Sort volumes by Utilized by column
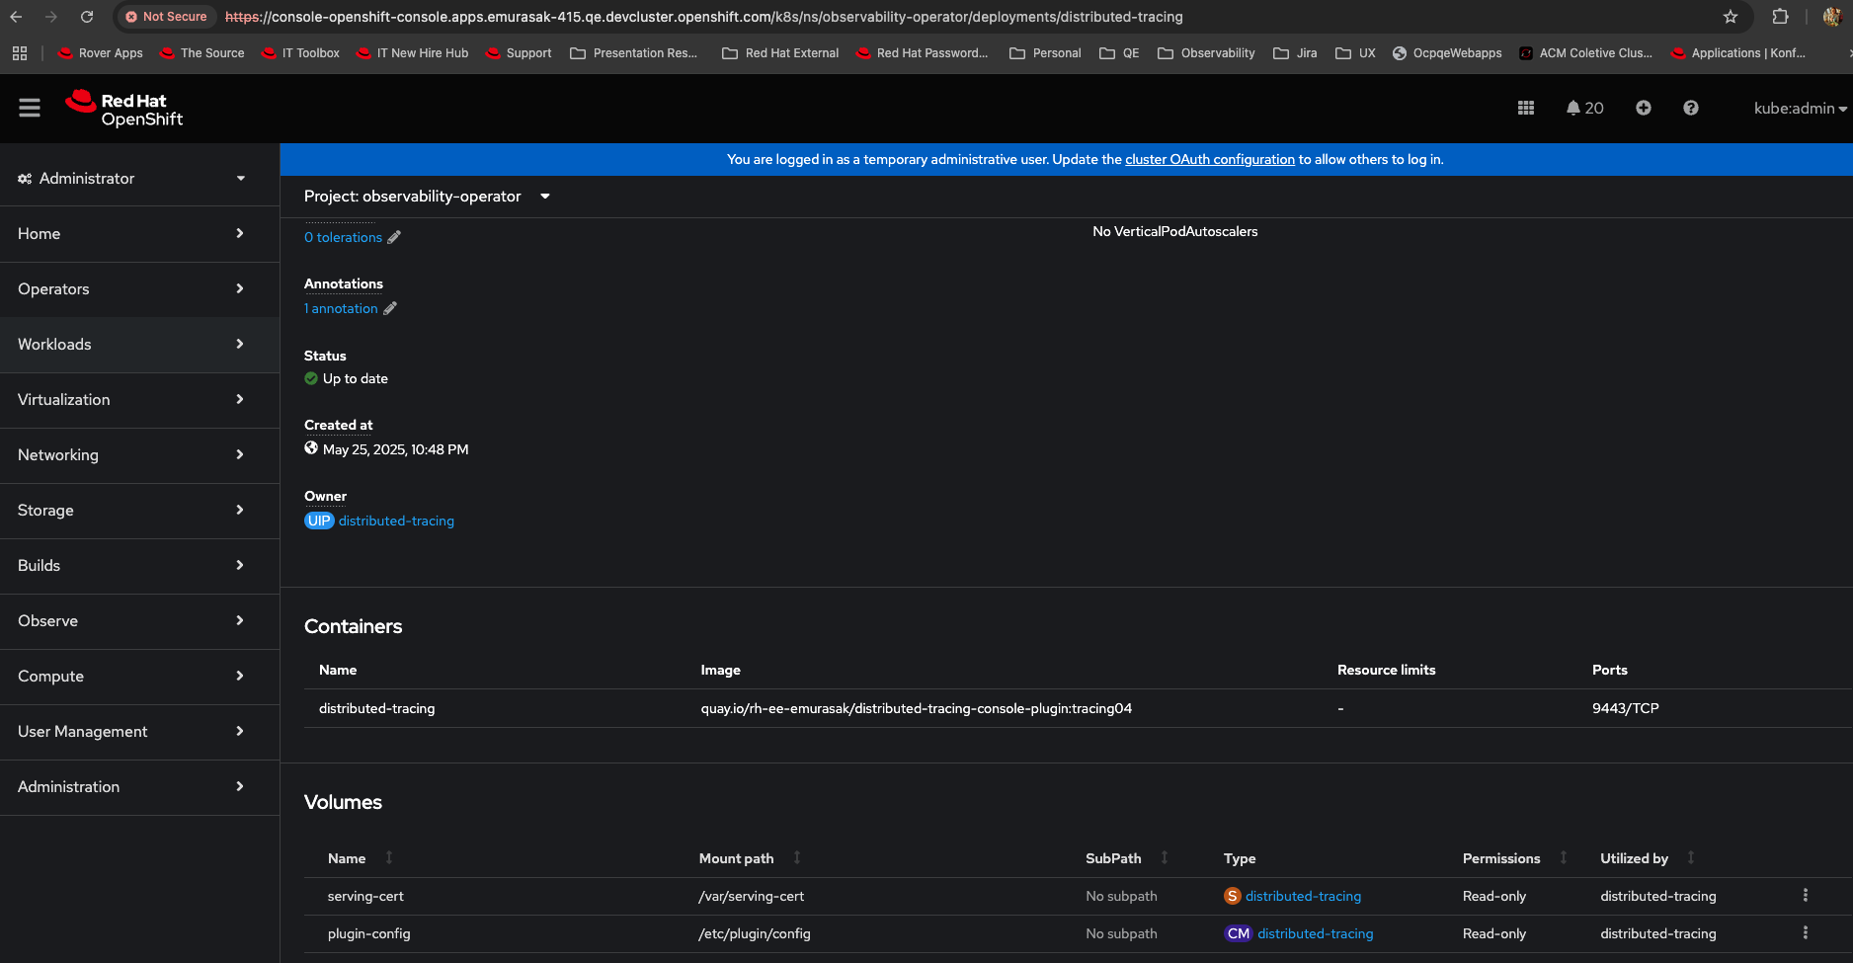The width and height of the screenshot is (1853, 963). [x=1691, y=857]
